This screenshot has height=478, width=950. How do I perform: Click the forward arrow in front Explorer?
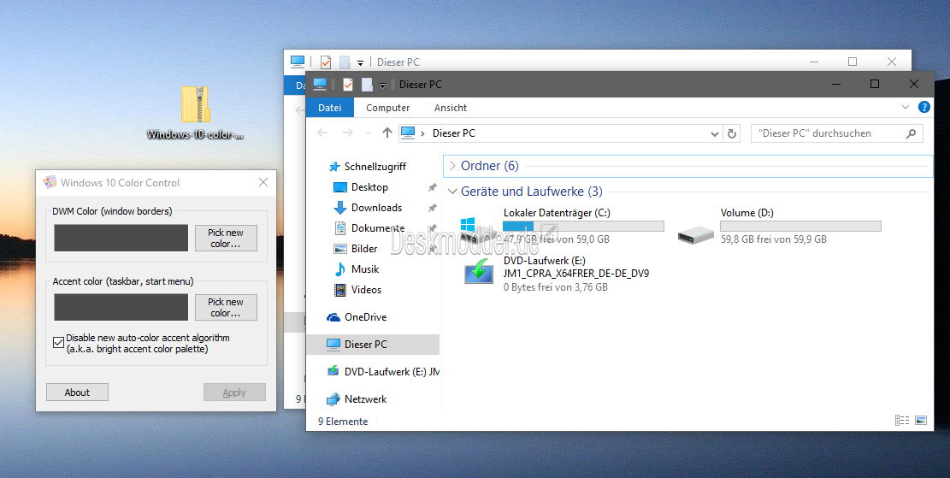click(347, 133)
